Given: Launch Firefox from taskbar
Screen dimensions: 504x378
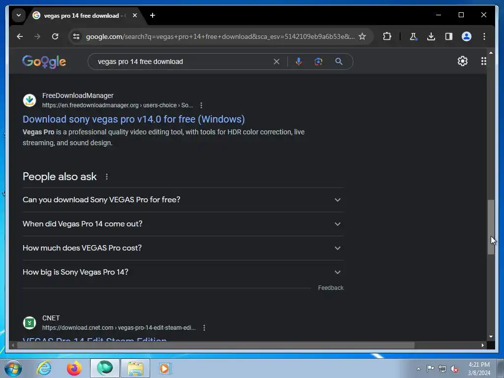Looking at the screenshot, I should pyautogui.click(x=74, y=368).
